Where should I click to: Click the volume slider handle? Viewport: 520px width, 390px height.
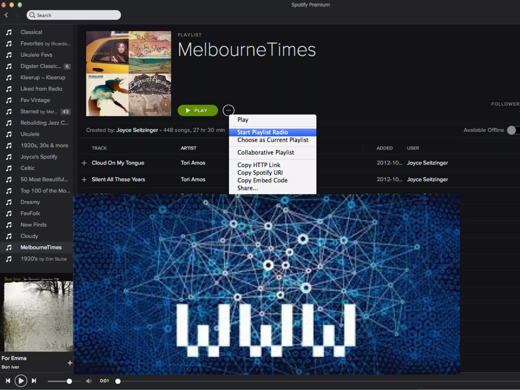(x=69, y=381)
